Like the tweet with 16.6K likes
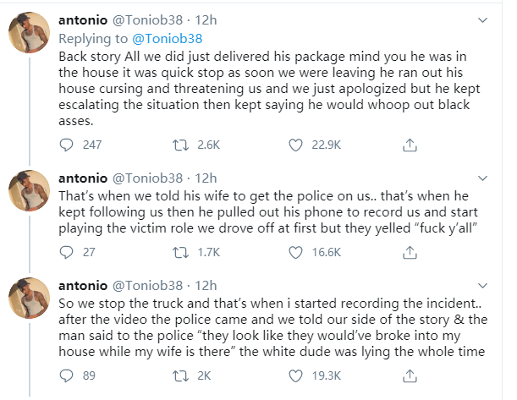This screenshot has height=400, width=517. point(296,252)
